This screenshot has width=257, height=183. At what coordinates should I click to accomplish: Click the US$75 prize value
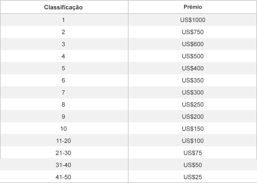[193, 153]
